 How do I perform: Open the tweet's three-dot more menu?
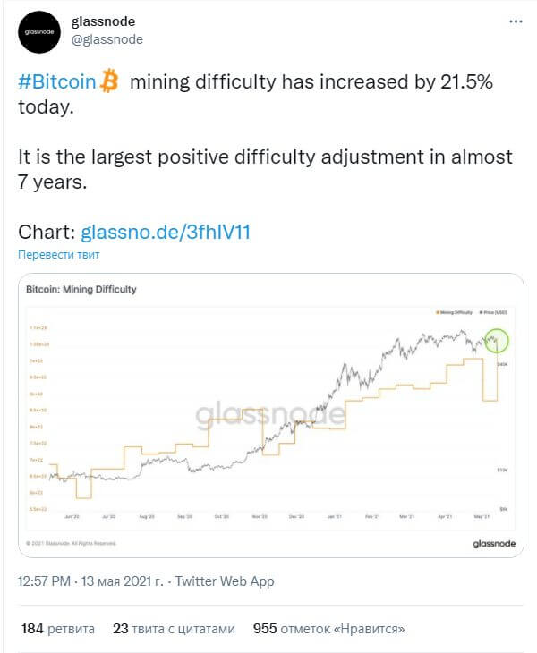[516, 21]
